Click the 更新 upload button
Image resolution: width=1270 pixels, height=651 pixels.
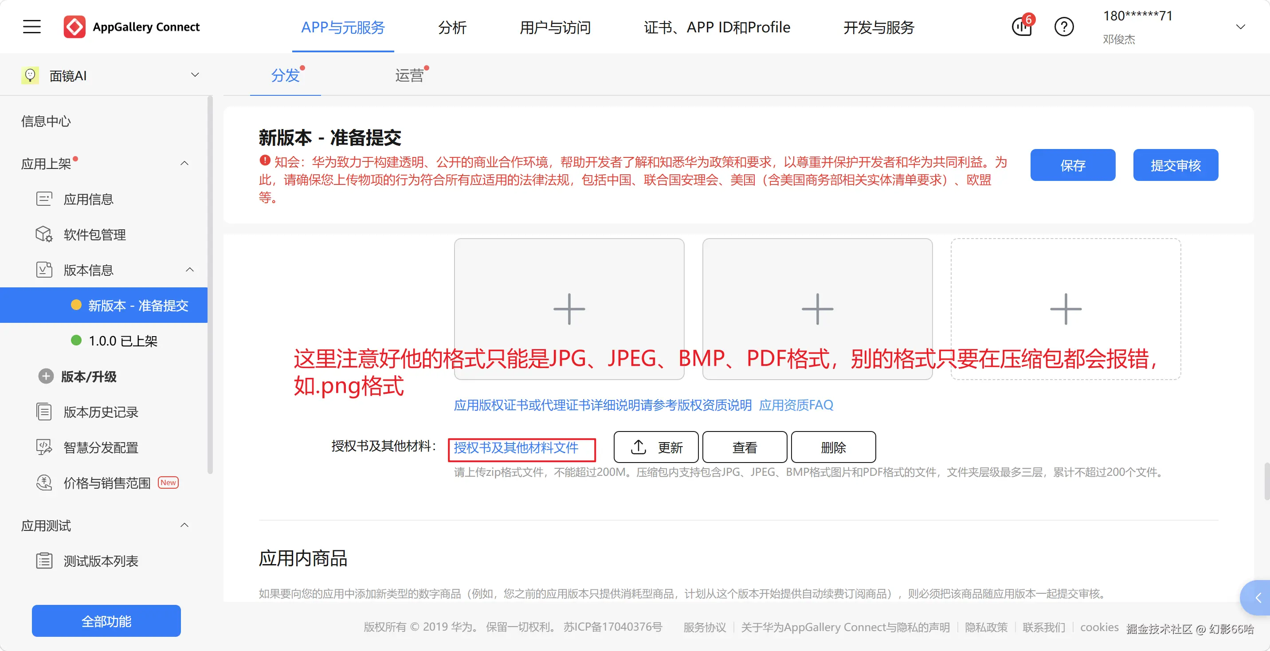[656, 447]
